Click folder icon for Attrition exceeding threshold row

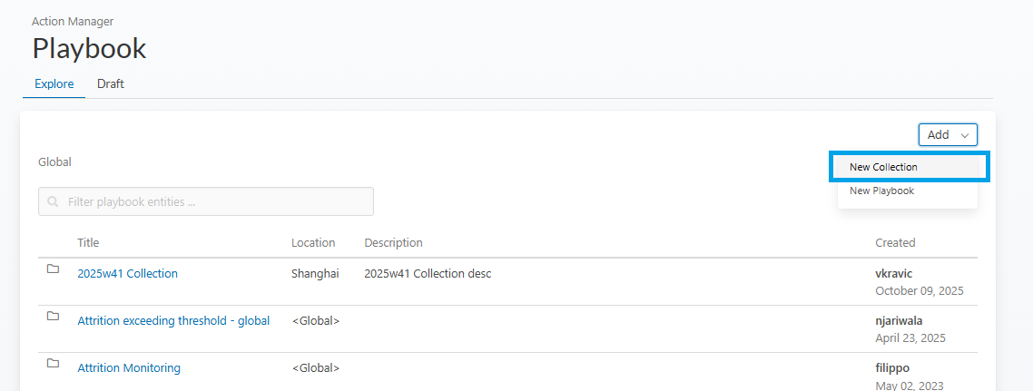point(53,317)
